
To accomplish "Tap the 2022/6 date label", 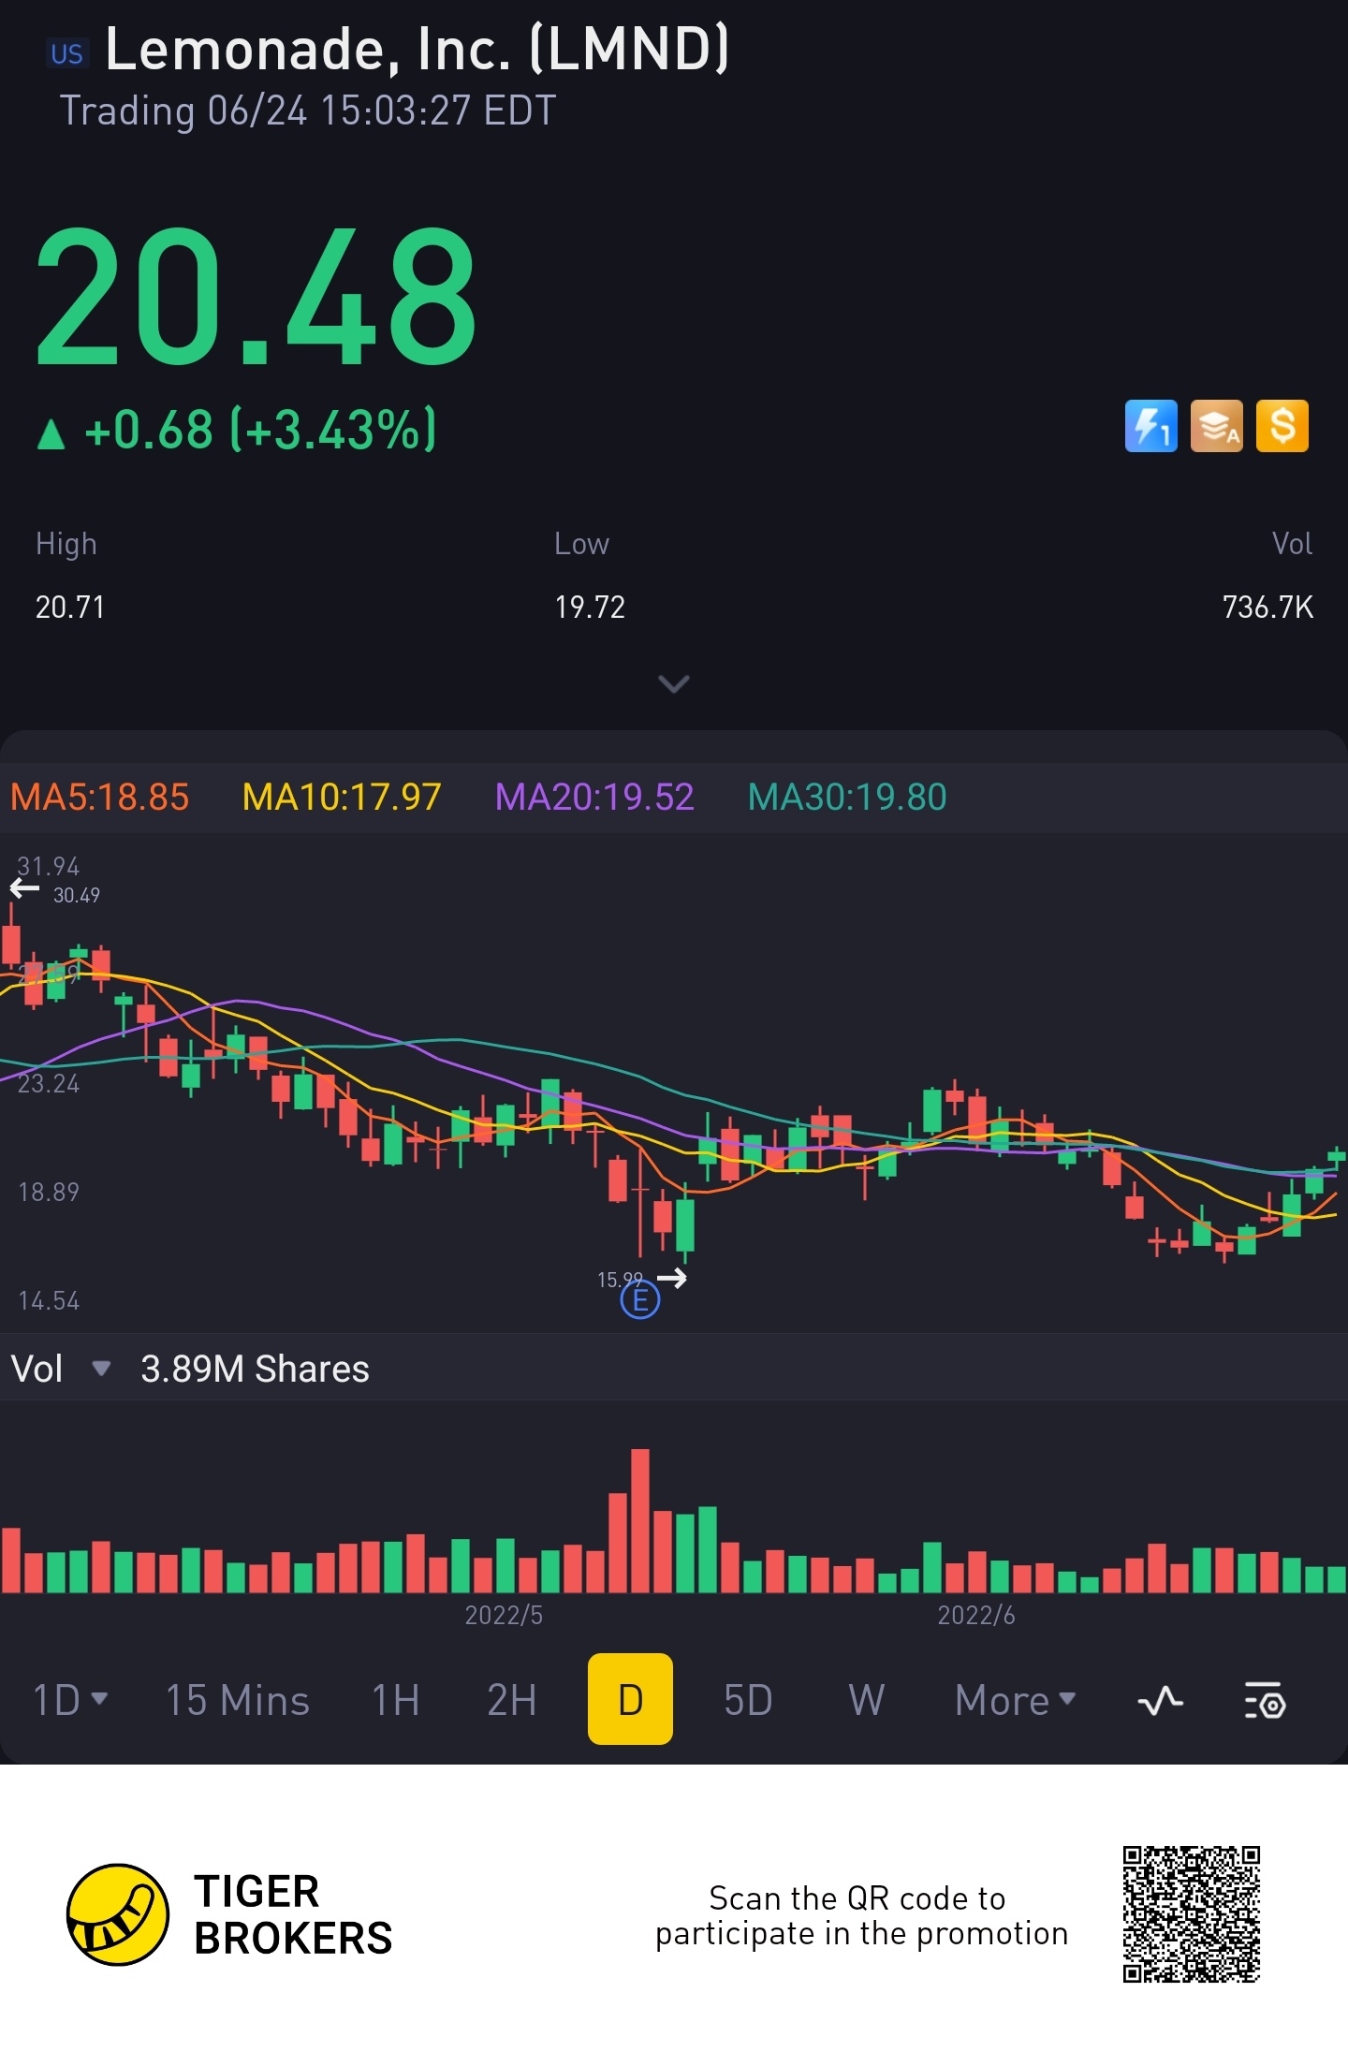I will point(976,1615).
